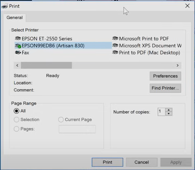The height and width of the screenshot is (170, 195).
Task: Select the All page range radio button
Action: point(16,111)
